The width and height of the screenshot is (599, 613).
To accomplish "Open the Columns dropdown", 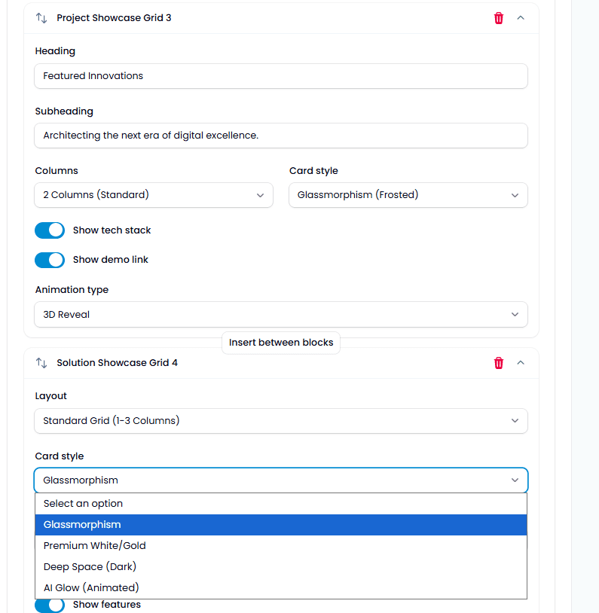I will pos(154,195).
